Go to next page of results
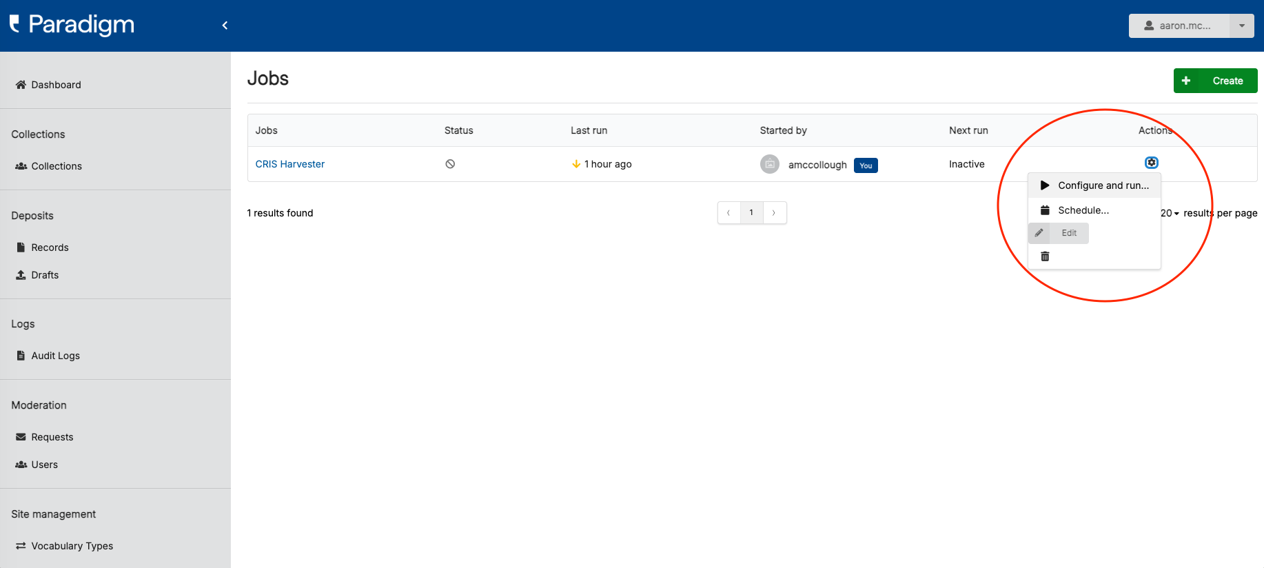This screenshot has width=1264, height=568. pyautogui.click(x=774, y=212)
